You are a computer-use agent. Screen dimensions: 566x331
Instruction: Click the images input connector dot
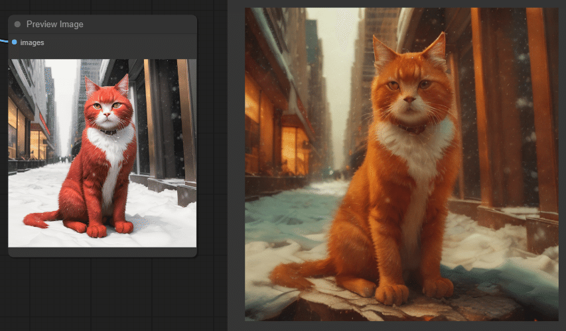click(x=15, y=42)
